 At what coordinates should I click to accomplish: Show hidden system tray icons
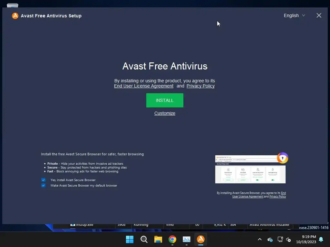(260, 239)
